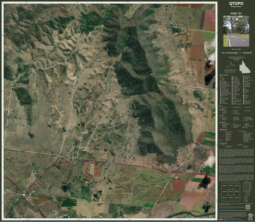255x222 pixels.
Task: Select green highlighted cell in sheet index grid
Action: pyautogui.click(x=231, y=192)
